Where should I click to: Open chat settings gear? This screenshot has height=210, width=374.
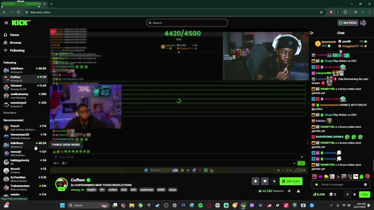[x=354, y=195]
